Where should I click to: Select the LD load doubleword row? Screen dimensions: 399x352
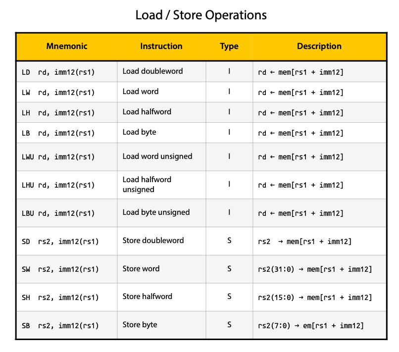[67, 71]
